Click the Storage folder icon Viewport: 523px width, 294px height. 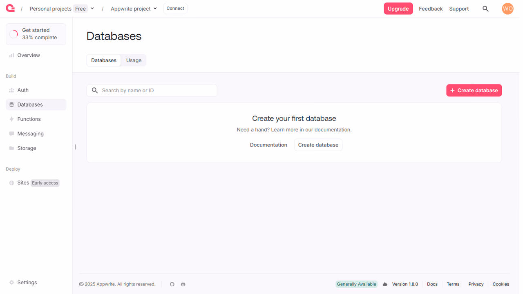point(11,148)
